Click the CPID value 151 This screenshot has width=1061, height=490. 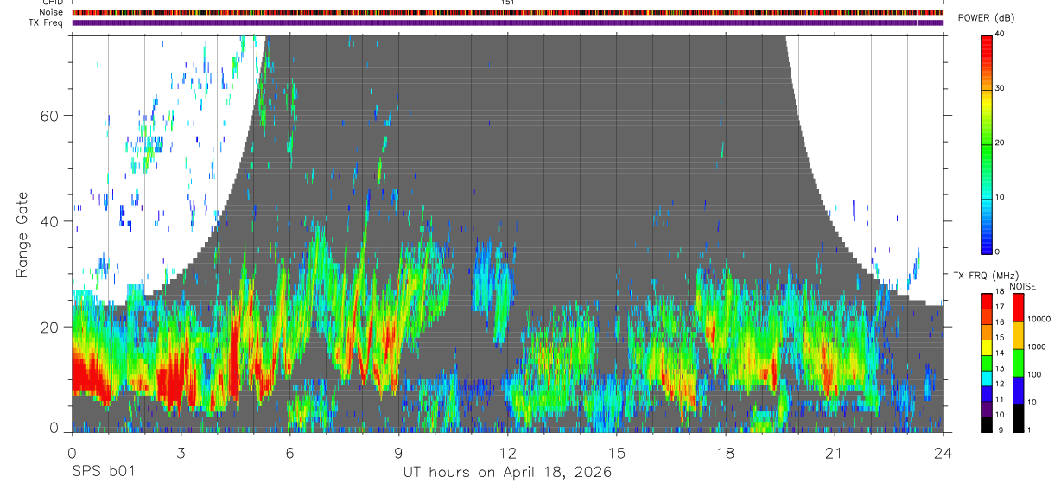(507, 3)
